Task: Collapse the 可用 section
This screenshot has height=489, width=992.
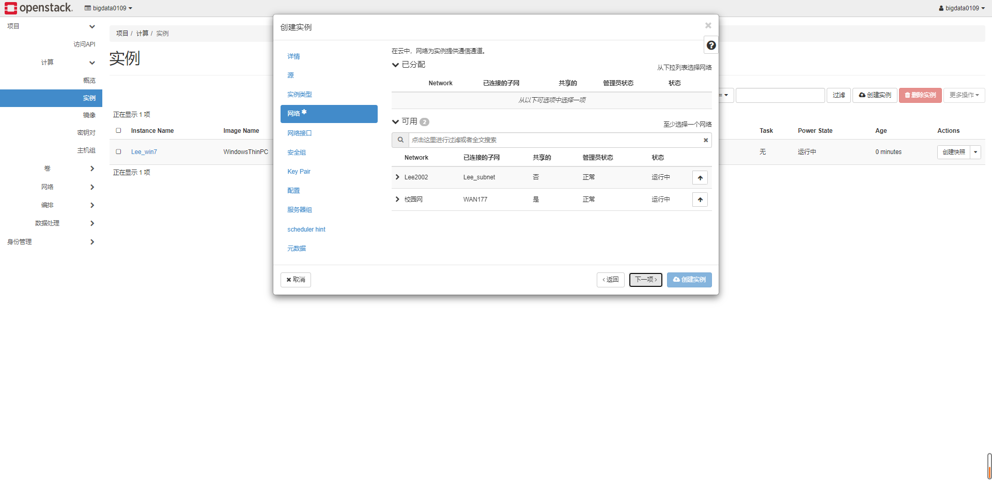Action: pyautogui.click(x=395, y=122)
